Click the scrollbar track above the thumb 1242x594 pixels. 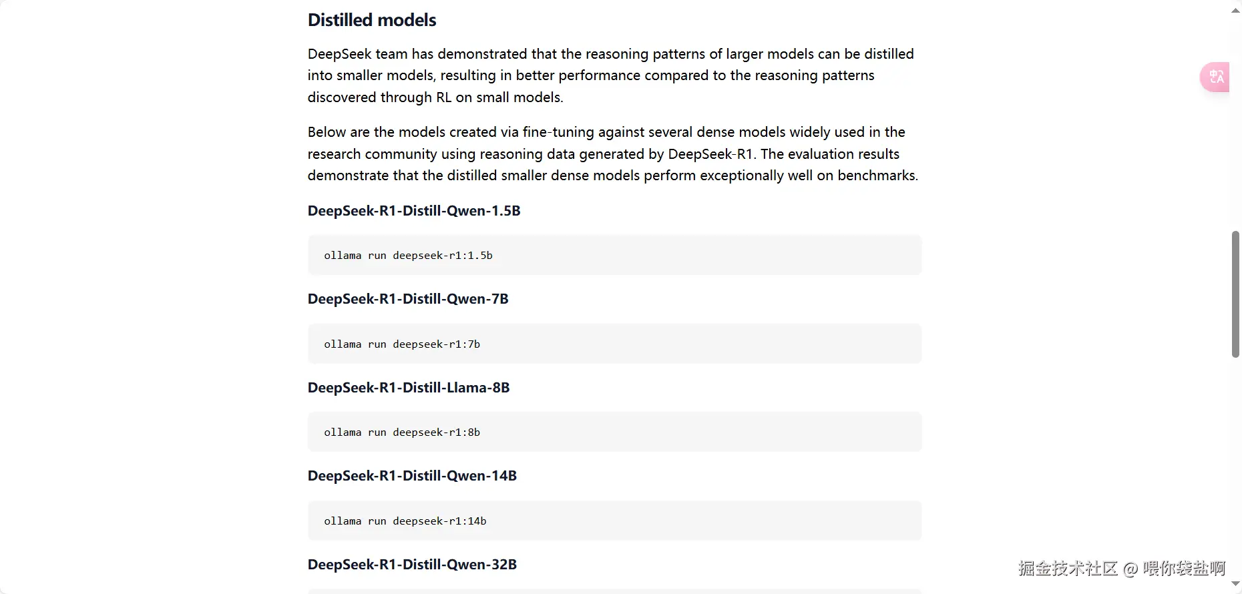[x=1235, y=123]
